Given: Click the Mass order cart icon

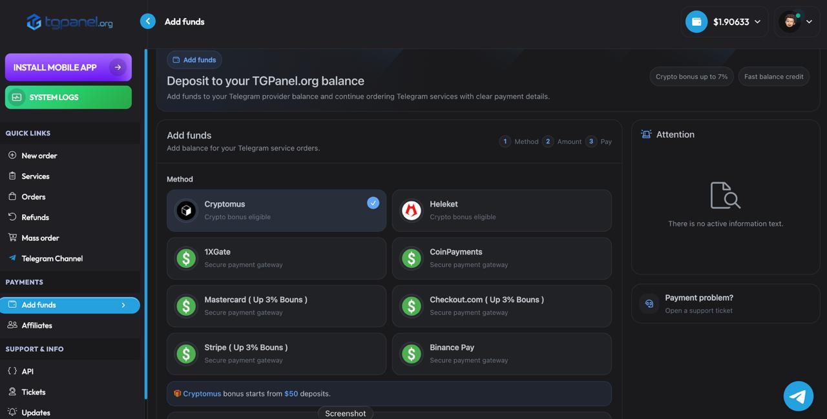Looking at the screenshot, I should click(12, 238).
